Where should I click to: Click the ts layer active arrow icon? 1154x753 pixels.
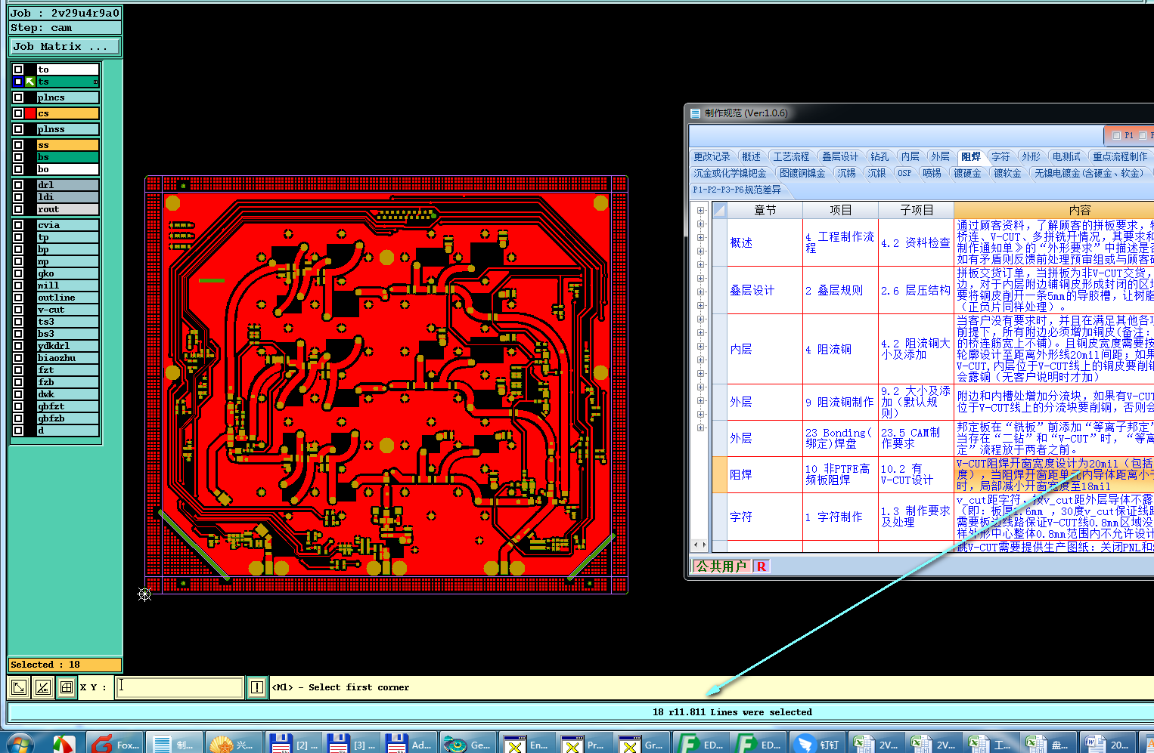click(30, 82)
